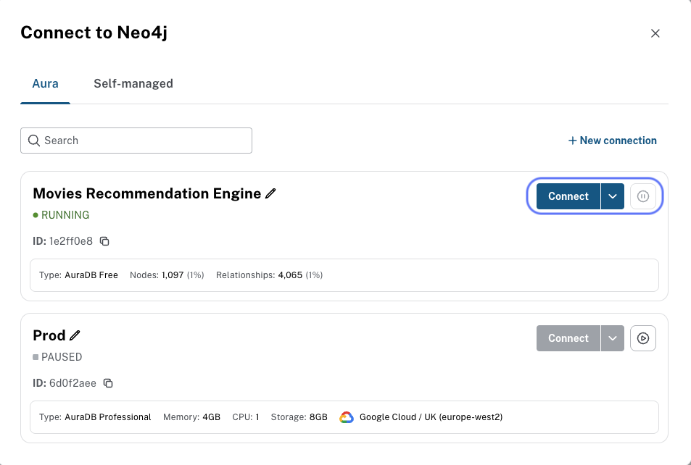
Task: Click the disabled Prod Connect button
Action: point(568,338)
